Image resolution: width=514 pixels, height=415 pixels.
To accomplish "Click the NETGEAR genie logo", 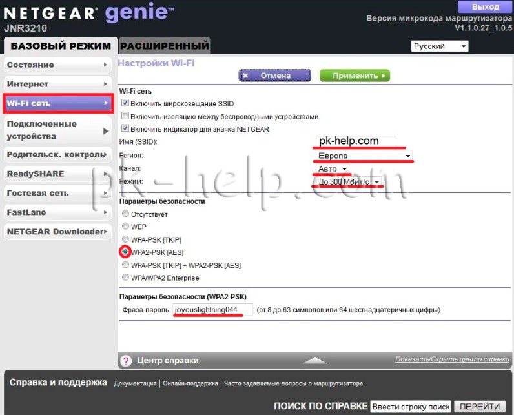I will (x=88, y=13).
